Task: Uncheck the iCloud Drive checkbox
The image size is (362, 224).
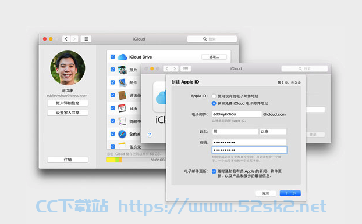Action: pyautogui.click(x=113, y=57)
